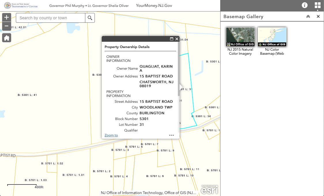Open popup more-options ellipsis menu

tap(172, 135)
